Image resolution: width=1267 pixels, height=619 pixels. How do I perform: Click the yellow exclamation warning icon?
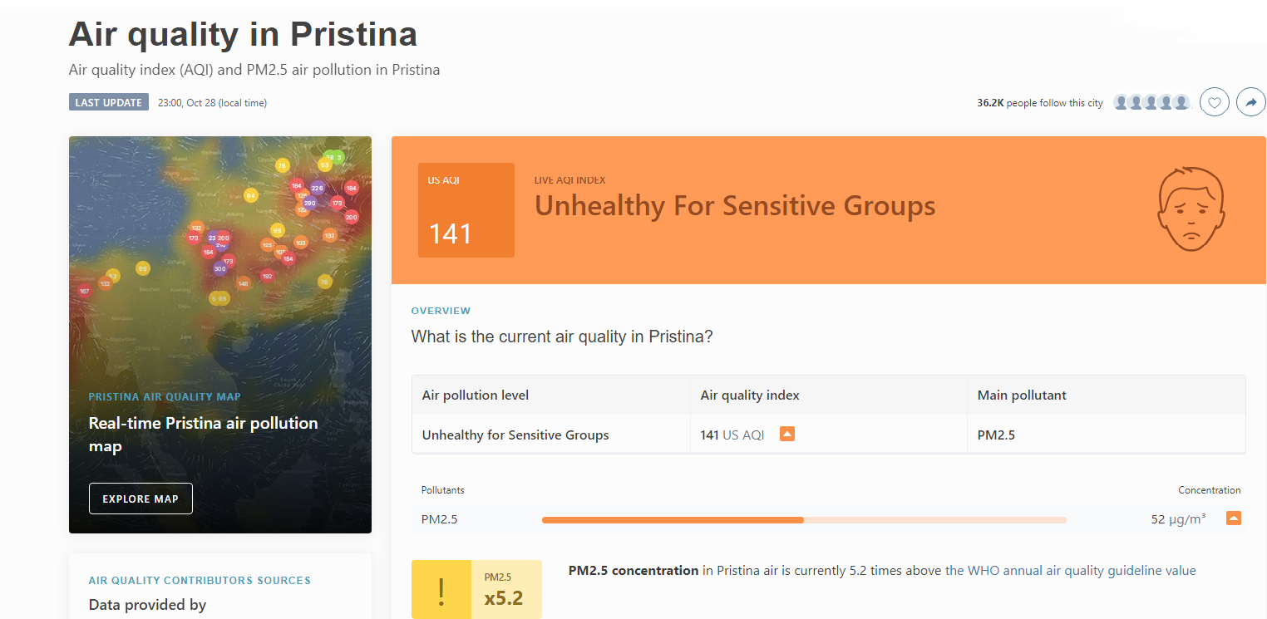(441, 590)
